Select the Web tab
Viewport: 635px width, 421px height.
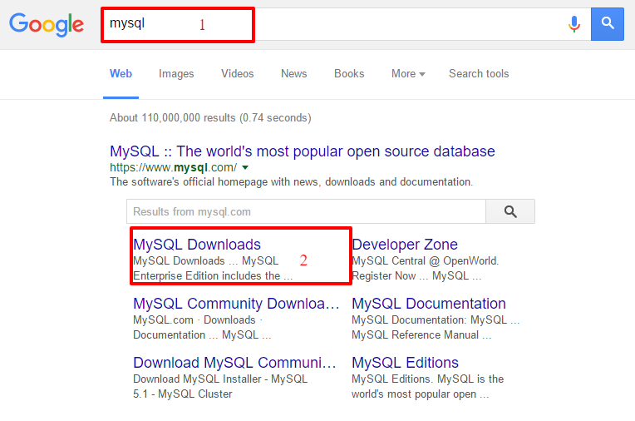pos(121,74)
